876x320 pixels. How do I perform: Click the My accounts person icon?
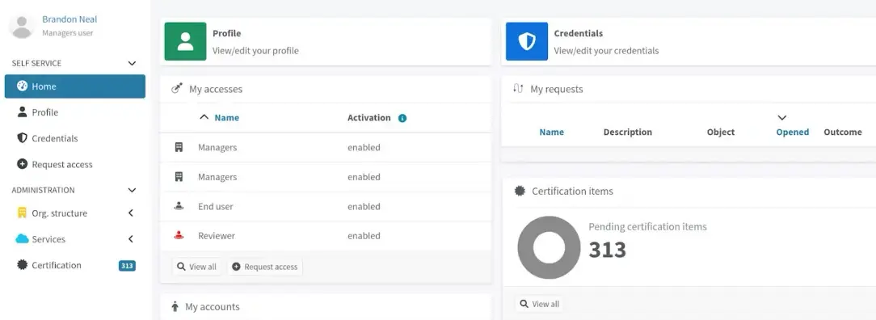(x=175, y=306)
